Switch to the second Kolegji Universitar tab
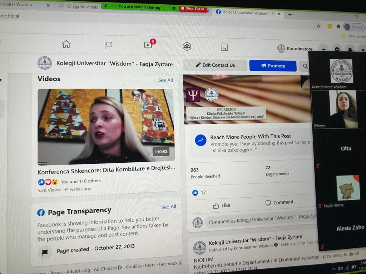The image size is (366, 274). tap(79, 6)
